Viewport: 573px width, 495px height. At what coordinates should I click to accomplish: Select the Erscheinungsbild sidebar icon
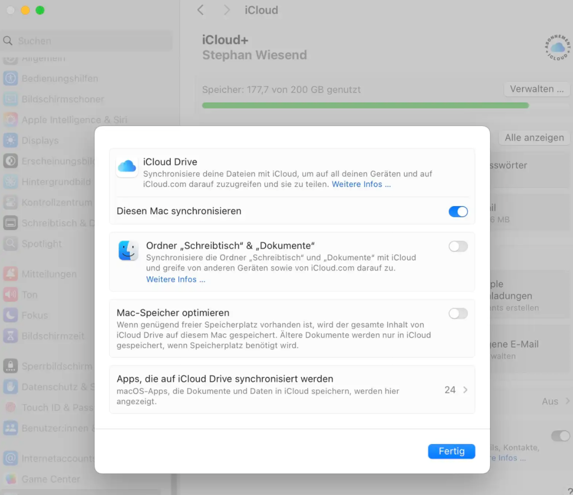click(x=11, y=161)
